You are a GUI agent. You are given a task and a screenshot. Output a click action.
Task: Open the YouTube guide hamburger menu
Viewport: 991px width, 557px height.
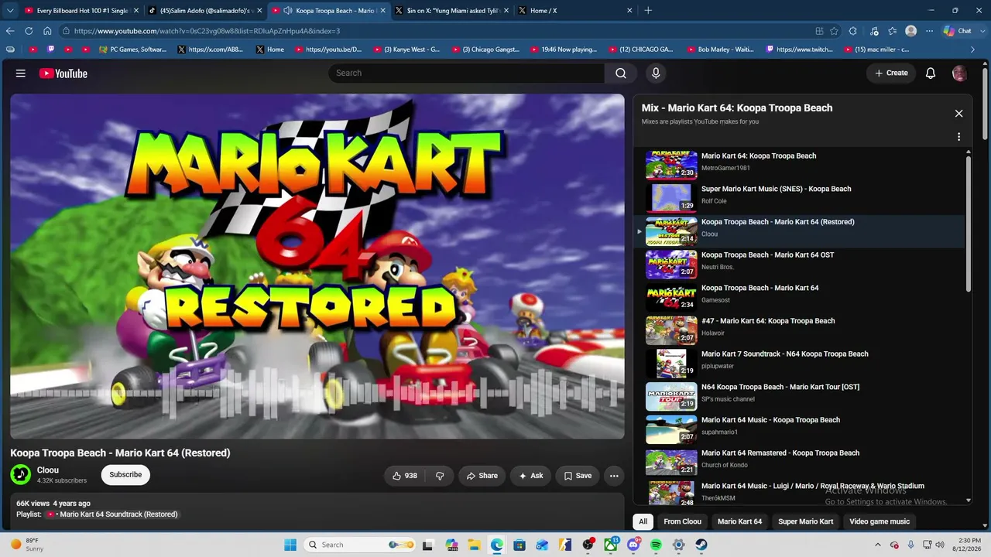pos(21,73)
